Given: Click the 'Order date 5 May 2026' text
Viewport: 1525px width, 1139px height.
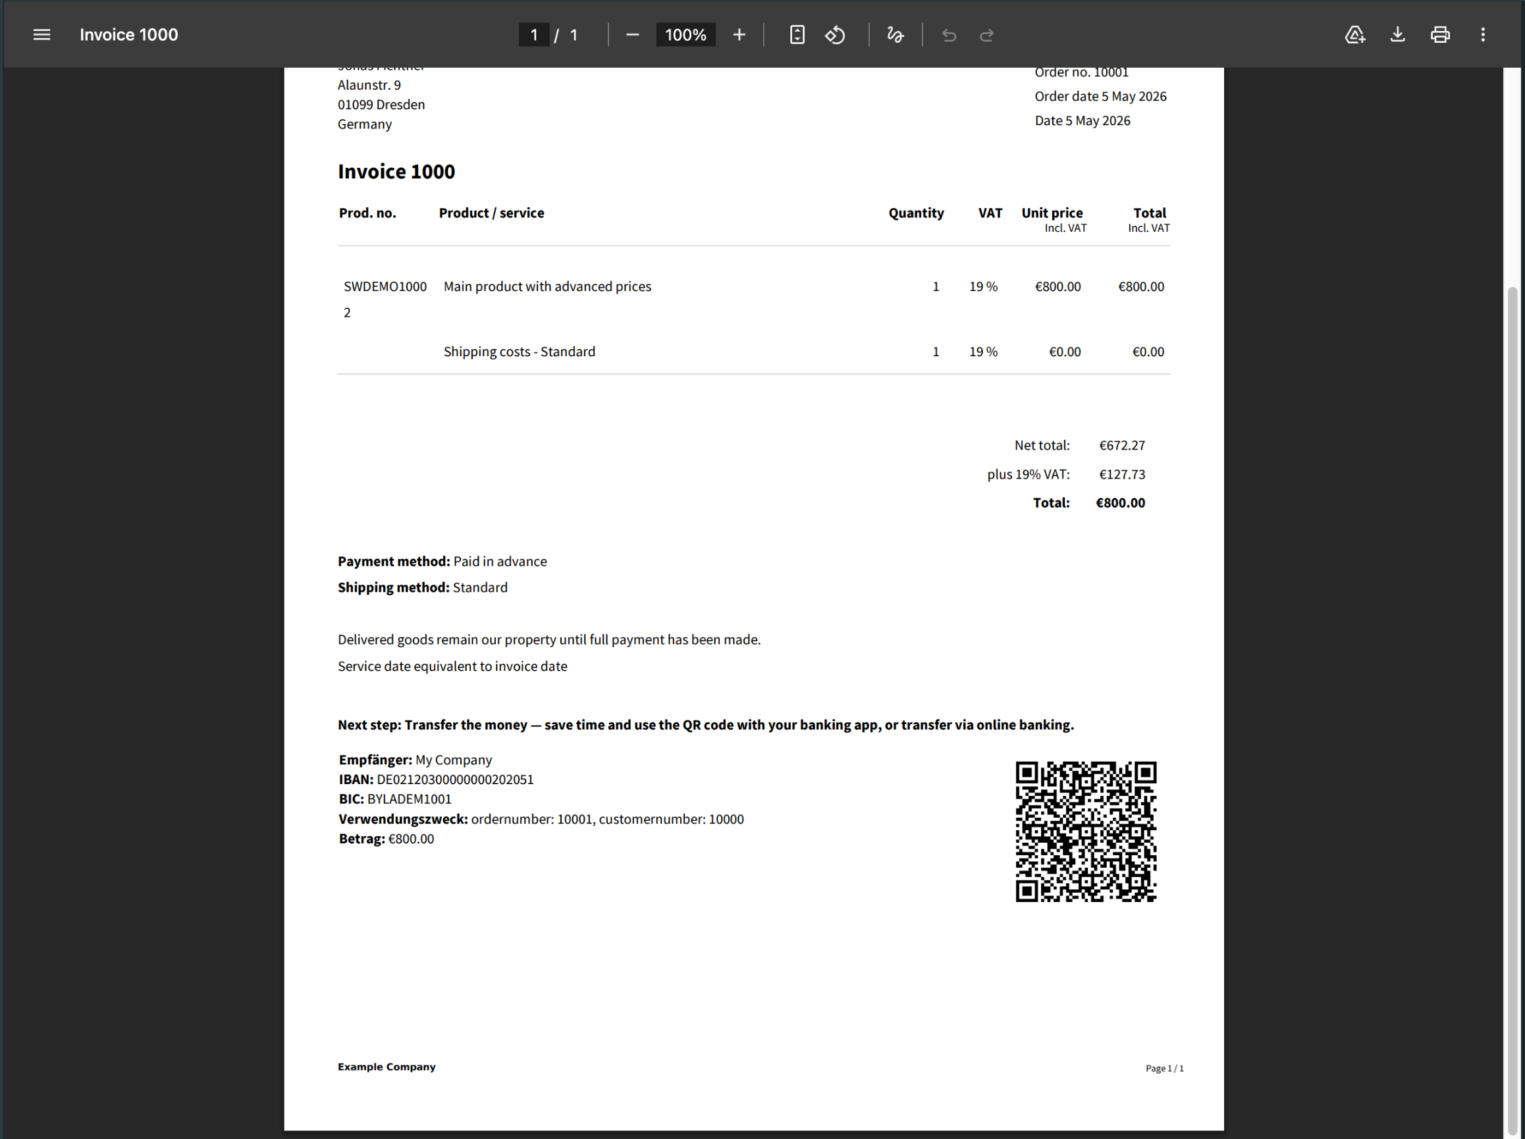Looking at the screenshot, I should [1100, 97].
